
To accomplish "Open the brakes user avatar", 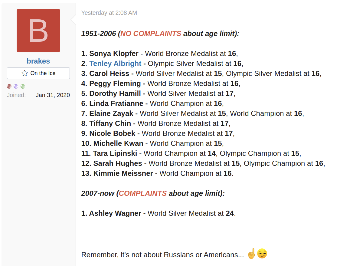I will tap(38, 31).
